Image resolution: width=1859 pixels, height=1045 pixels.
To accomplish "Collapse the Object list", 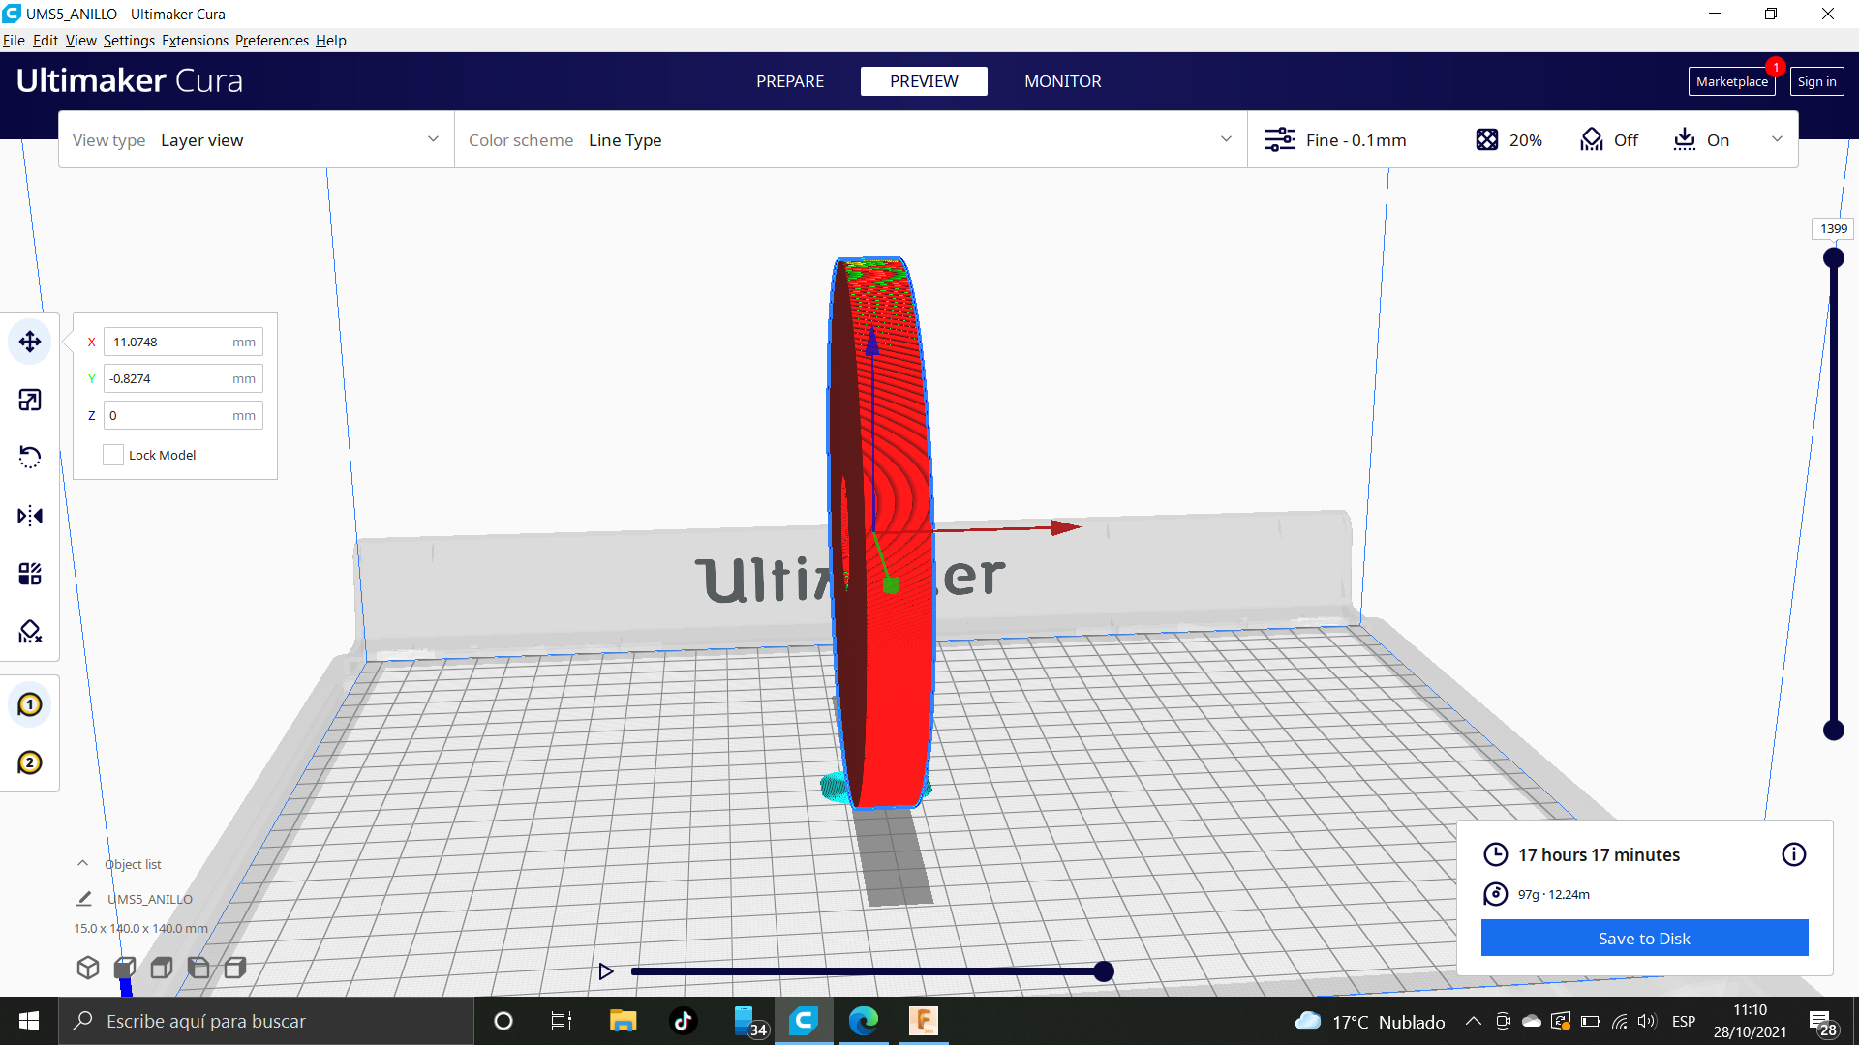I will [83, 864].
